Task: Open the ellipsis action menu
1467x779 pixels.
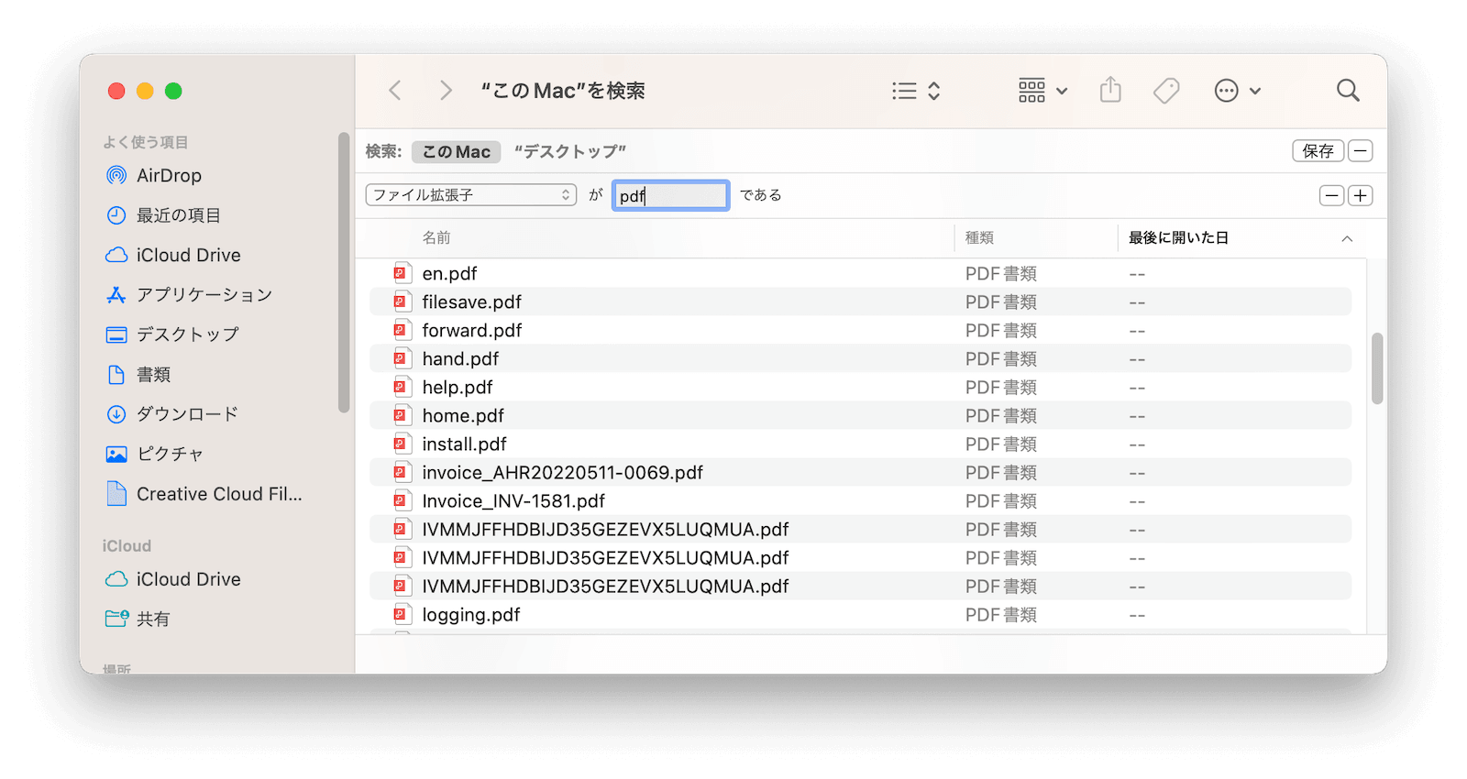Action: coord(1237,91)
